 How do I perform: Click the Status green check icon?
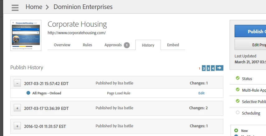point(238,78)
